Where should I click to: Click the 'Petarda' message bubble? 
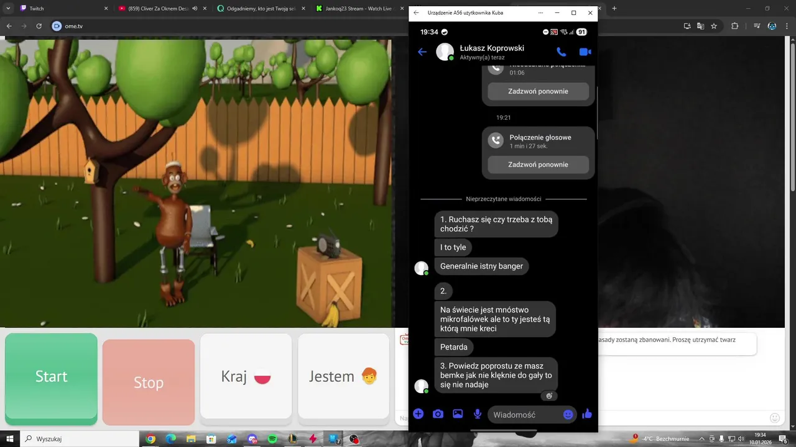click(454, 347)
